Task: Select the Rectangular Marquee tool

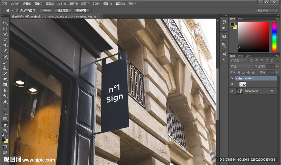Action: 5,28
